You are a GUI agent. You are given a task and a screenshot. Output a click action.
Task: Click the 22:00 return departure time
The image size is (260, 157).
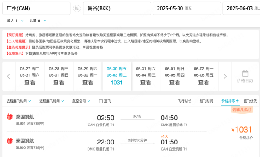[x=106, y=142]
